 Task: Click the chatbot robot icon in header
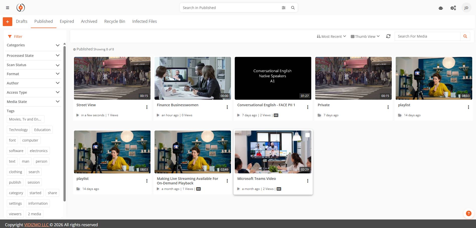441,8
